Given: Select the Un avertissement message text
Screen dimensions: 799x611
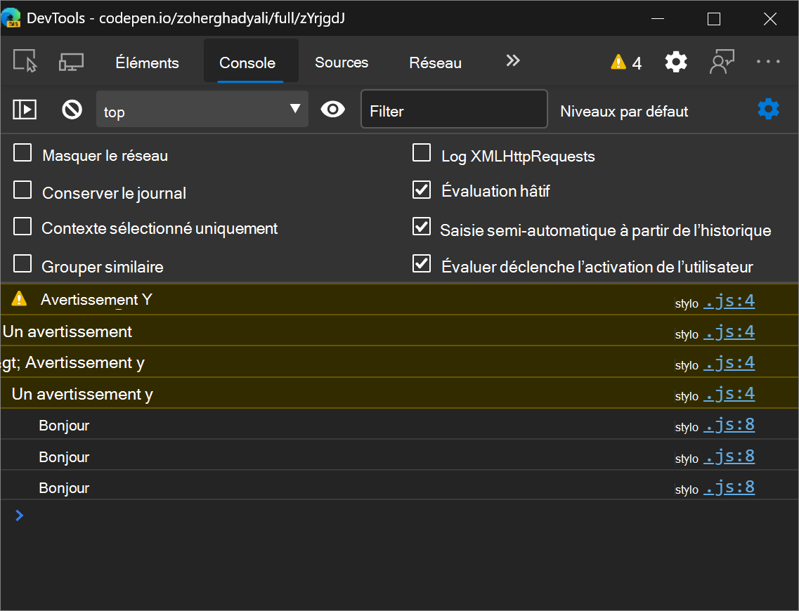Looking at the screenshot, I should point(67,331).
